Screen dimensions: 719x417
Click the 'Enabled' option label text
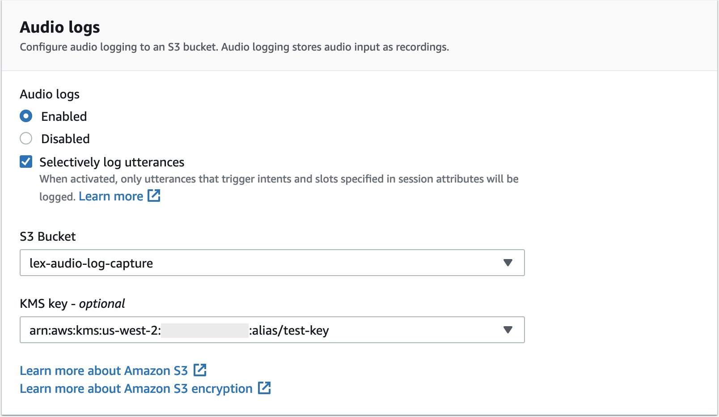coord(64,116)
